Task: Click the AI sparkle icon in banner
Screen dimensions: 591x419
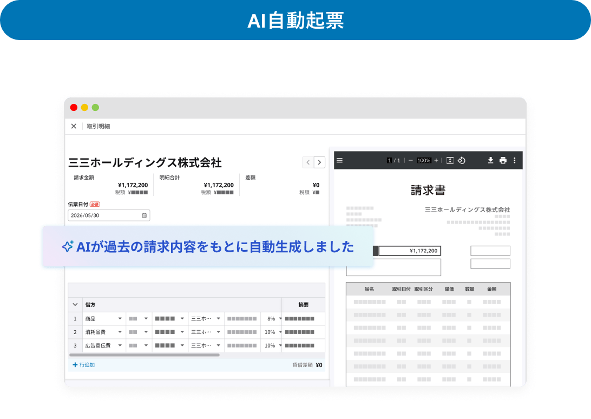Action: point(68,247)
